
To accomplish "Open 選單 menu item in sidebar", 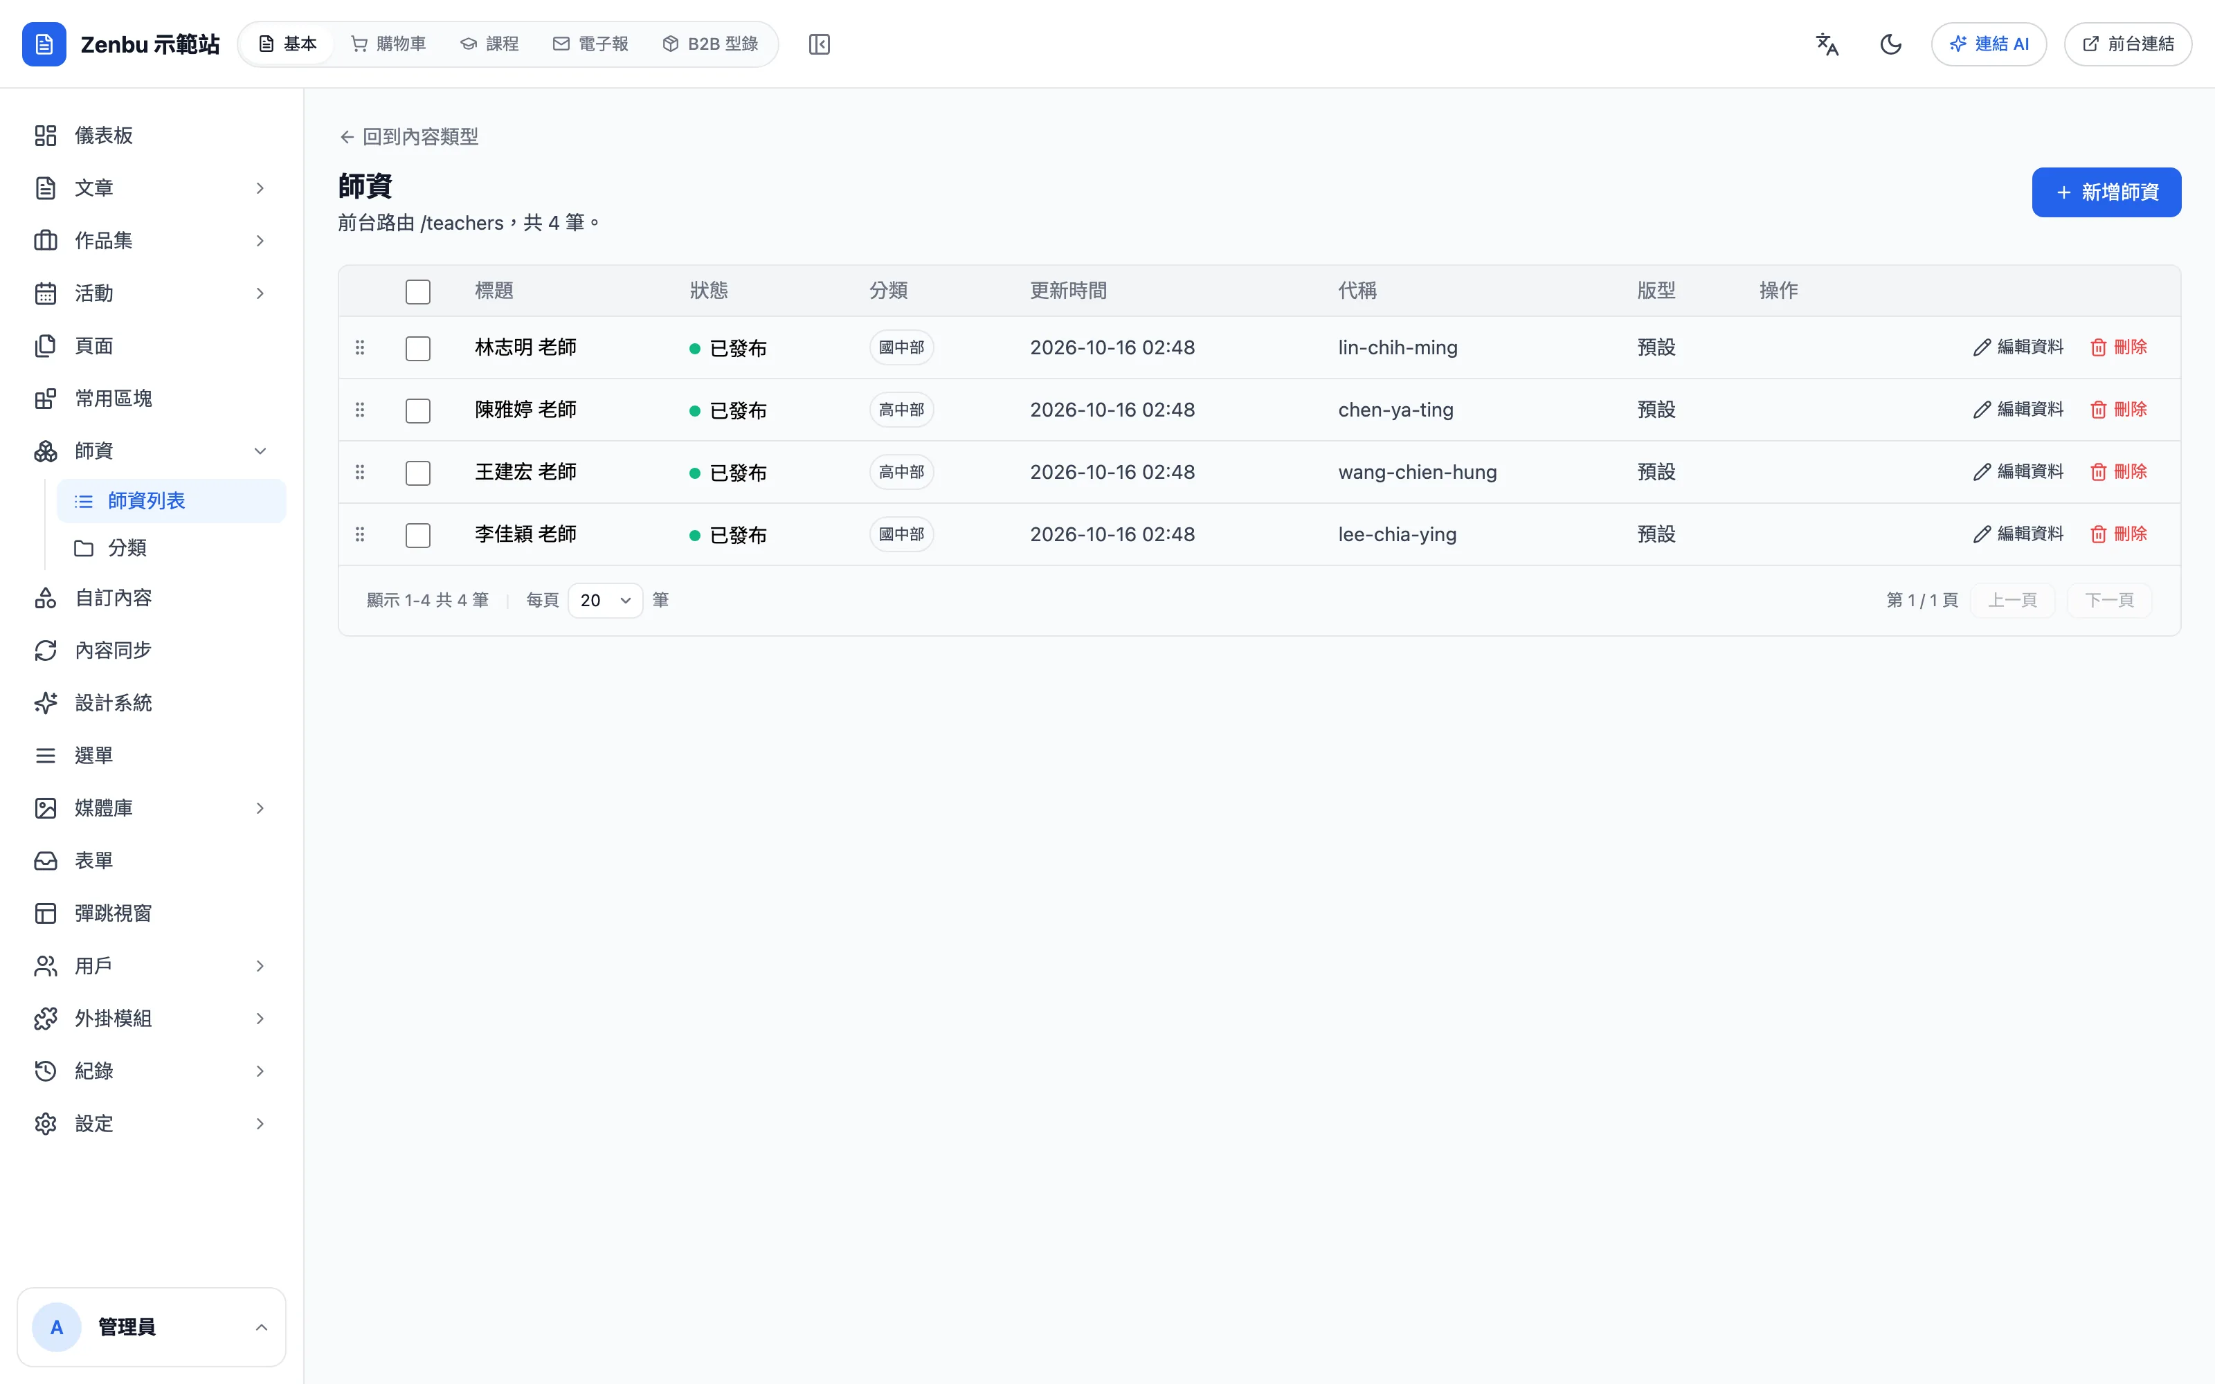I will 151,755.
